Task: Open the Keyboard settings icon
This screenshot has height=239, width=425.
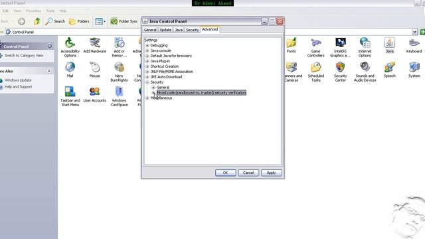Action: point(414,45)
